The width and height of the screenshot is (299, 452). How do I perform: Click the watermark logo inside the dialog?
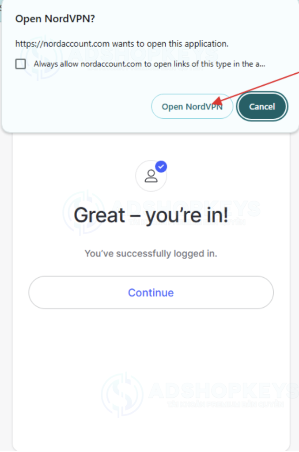coord(42,58)
